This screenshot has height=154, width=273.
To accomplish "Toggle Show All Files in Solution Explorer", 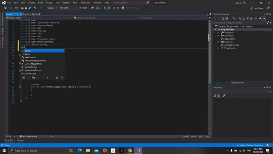I will click(251, 18).
